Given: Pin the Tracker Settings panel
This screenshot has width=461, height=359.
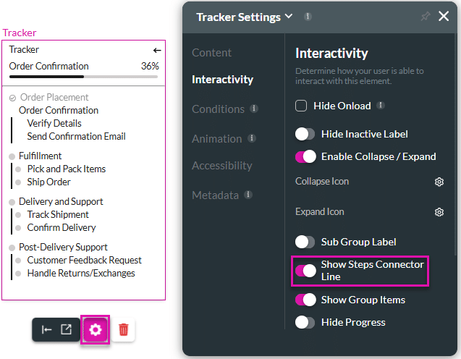Looking at the screenshot, I should tap(426, 17).
